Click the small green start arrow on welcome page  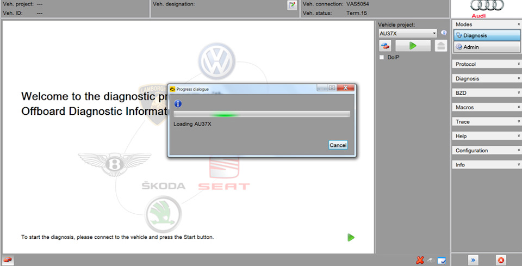tap(351, 237)
